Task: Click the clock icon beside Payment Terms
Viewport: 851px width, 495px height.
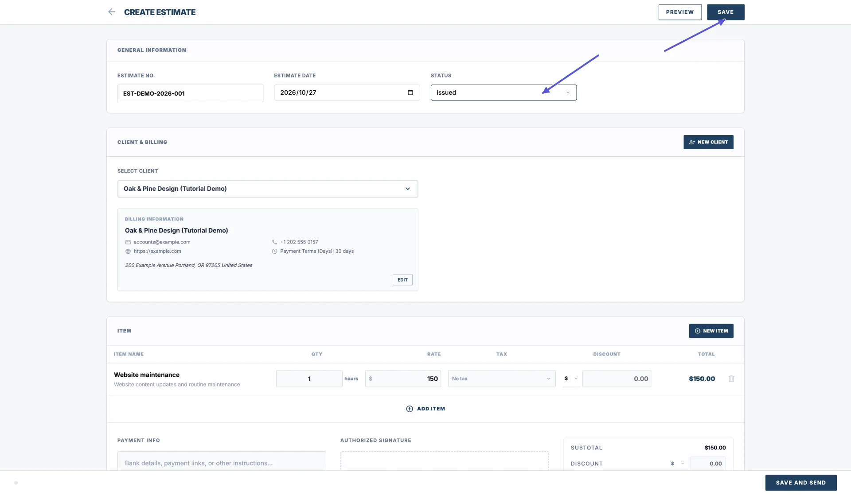Action: pos(274,251)
